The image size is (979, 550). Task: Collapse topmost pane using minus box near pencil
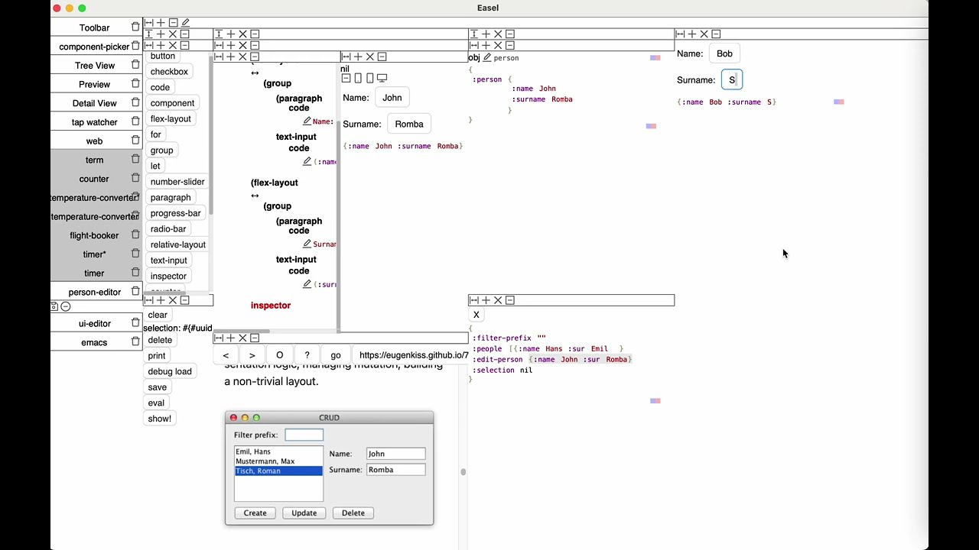pyautogui.click(x=173, y=23)
